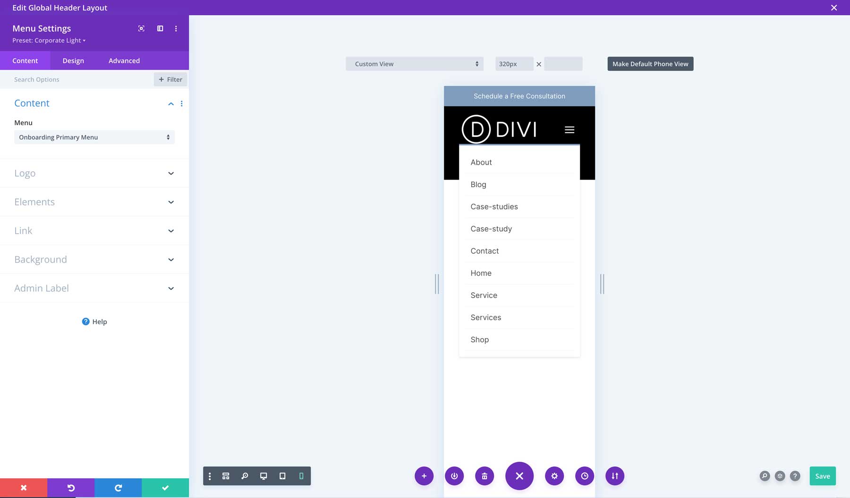Expand the Background section

pyautogui.click(x=94, y=259)
